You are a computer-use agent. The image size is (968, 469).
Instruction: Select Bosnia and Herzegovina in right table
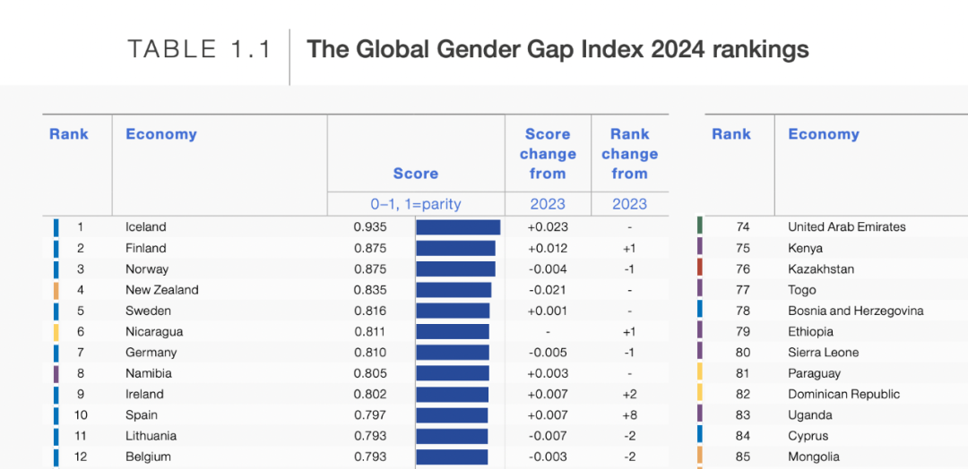[856, 311]
